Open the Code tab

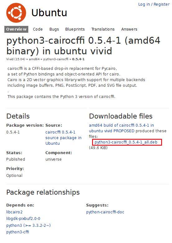pyautogui.click(x=38, y=29)
